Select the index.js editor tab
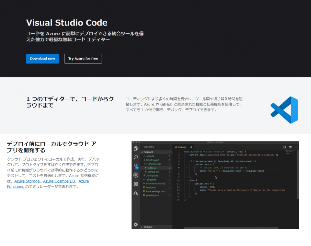 click(x=182, y=147)
